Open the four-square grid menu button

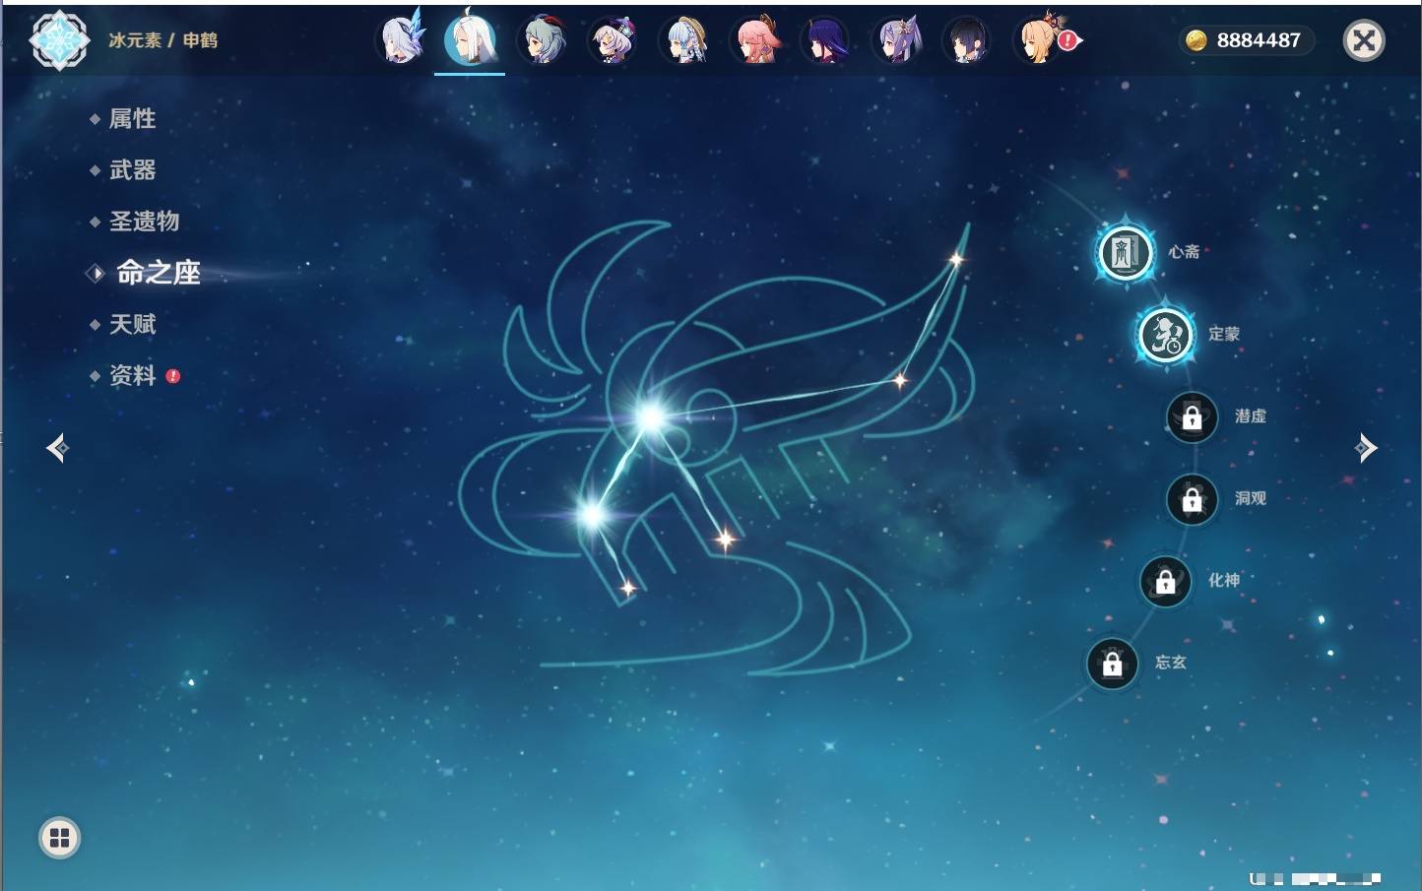tap(59, 838)
